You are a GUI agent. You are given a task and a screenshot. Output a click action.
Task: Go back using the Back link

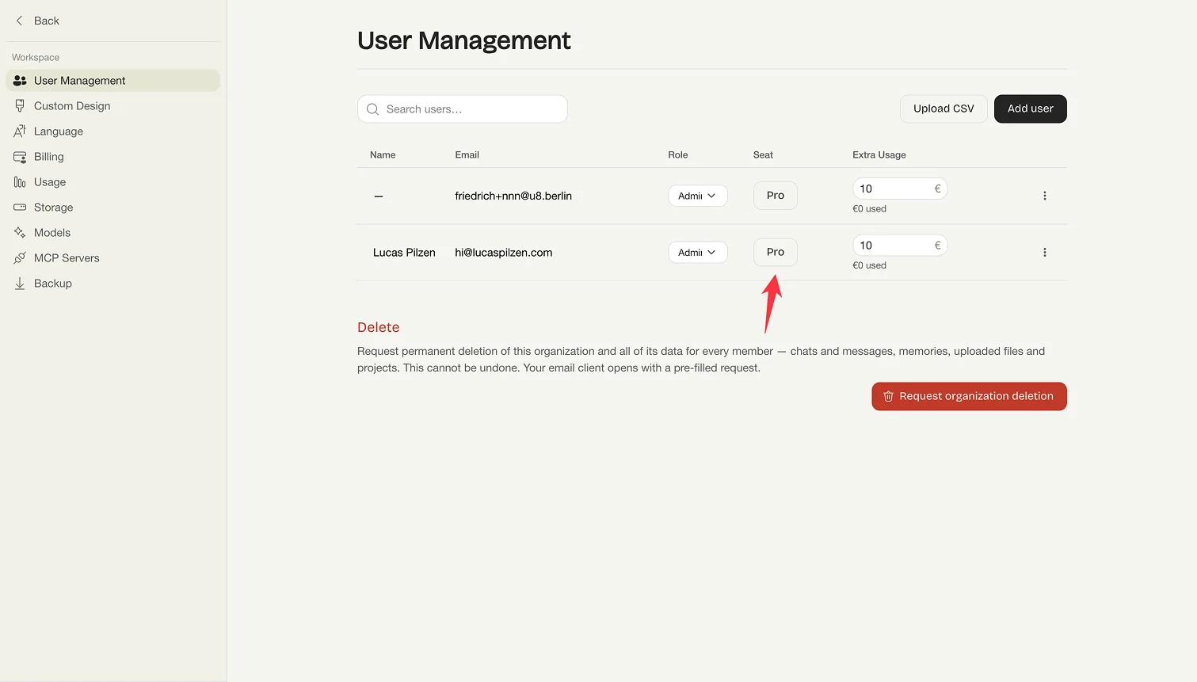(37, 21)
